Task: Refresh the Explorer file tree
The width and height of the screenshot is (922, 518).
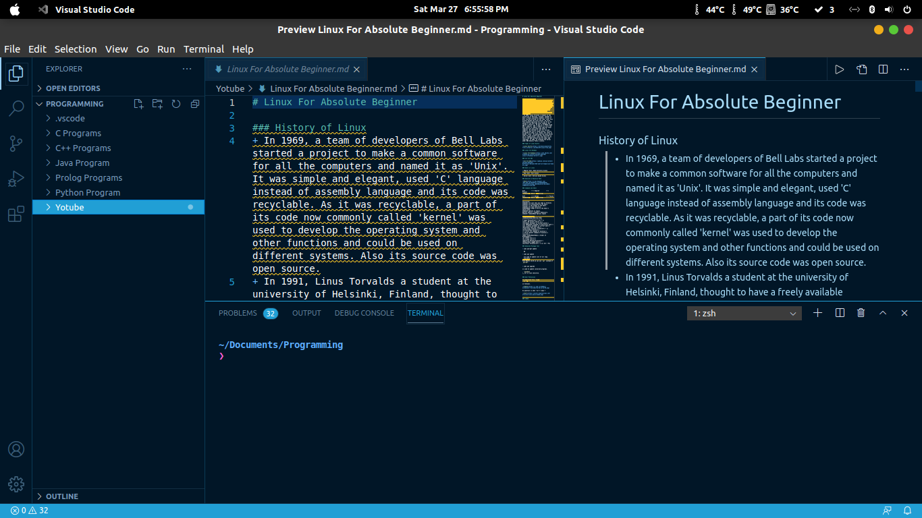Action: 176,104
